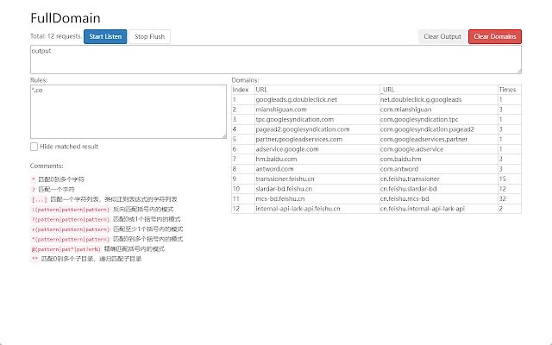Image resolution: width=552 pixels, height=345 pixels.
Task: Select the com.googlesyndication.pagead2 cell
Action: (x=439, y=129)
